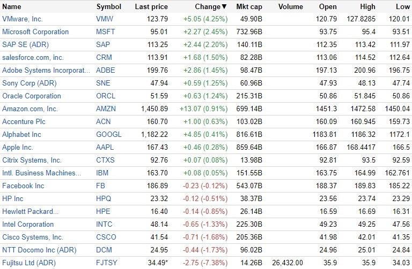The height and width of the screenshot is (269, 412).
Task: Sort by Last price column header
Action: coord(151,7)
